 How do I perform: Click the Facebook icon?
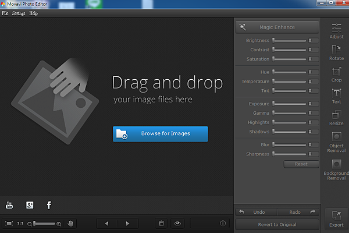(49, 205)
